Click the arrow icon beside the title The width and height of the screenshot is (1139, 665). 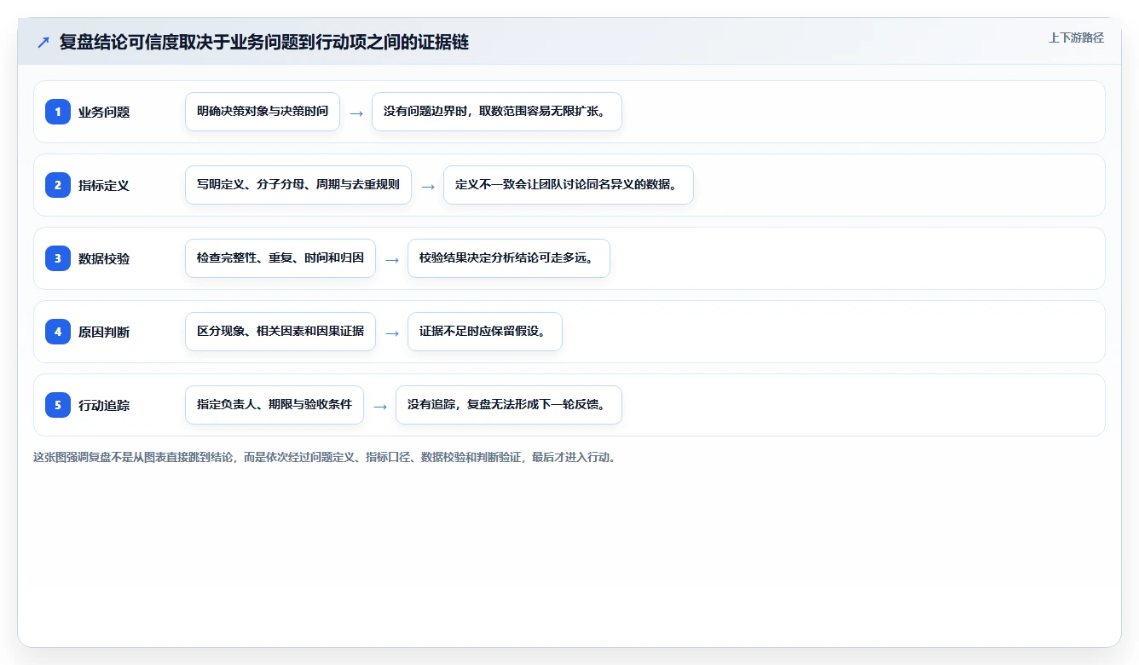43,43
